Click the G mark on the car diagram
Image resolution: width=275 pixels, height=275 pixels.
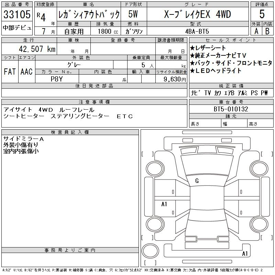pos(197,181)
